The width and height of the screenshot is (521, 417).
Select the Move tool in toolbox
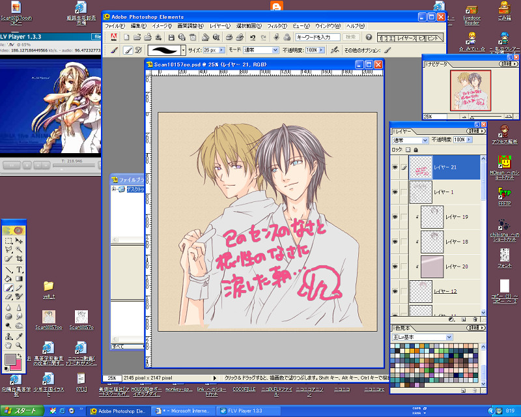tap(19, 241)
